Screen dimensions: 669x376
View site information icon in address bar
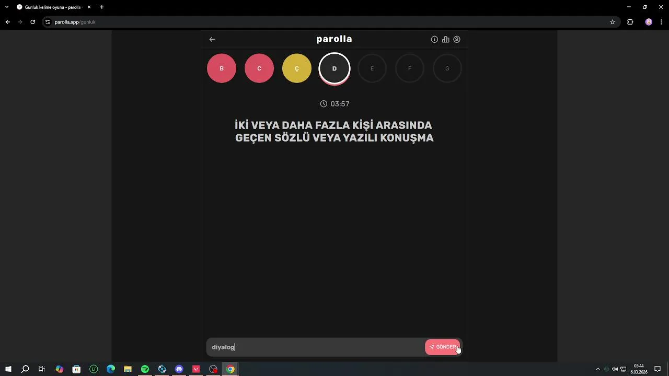point(48,22)
